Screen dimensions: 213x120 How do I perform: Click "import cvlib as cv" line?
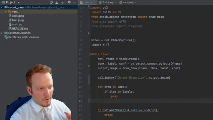(106, 12)
